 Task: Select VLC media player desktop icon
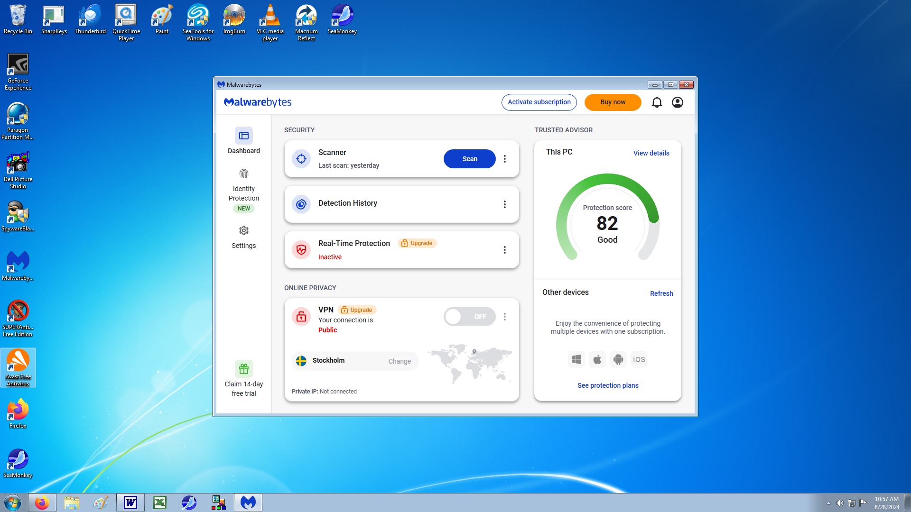coord(270,22)
